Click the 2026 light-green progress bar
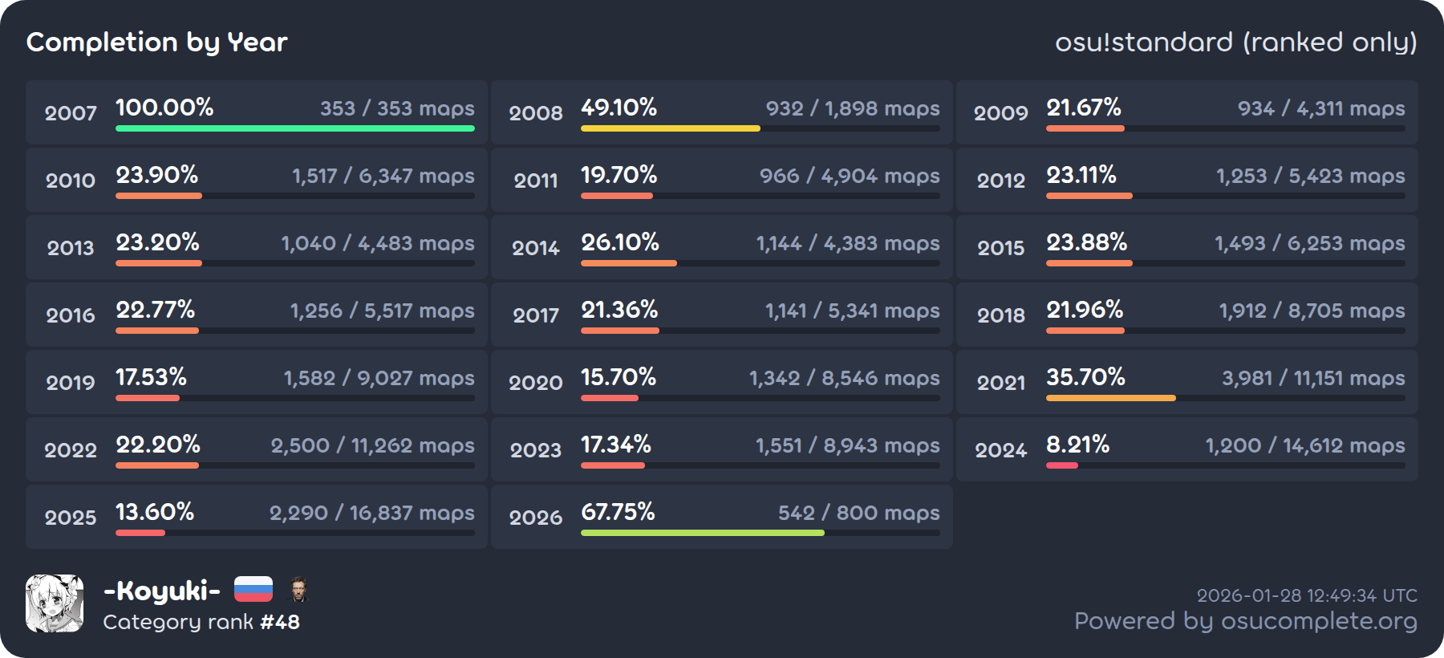The image size is (1444, 658). tap(702, 533)
